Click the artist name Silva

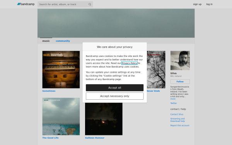(173, 73)
